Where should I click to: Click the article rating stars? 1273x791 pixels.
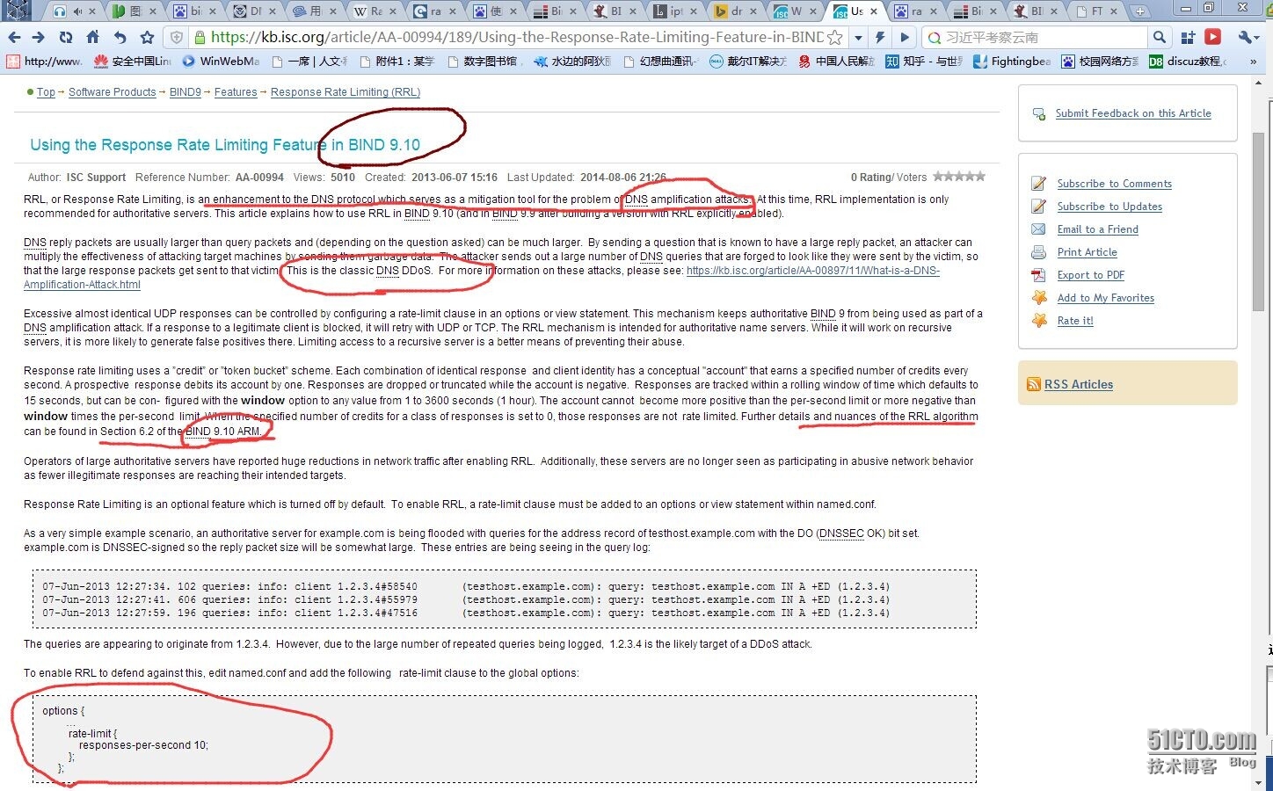959,177
